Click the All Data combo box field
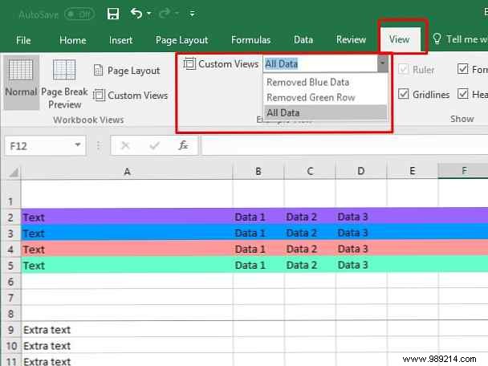Screen dimensions: 488x366 tap(320, 64)
